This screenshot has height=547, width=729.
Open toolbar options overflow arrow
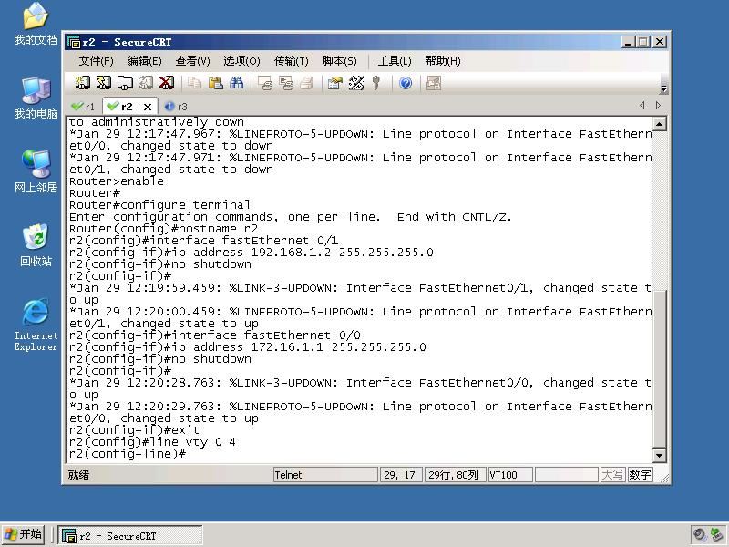(664, 88)
